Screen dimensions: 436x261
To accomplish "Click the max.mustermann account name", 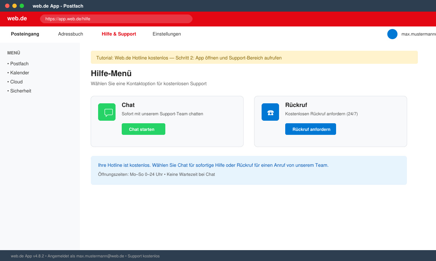I will tap(419, 34).
